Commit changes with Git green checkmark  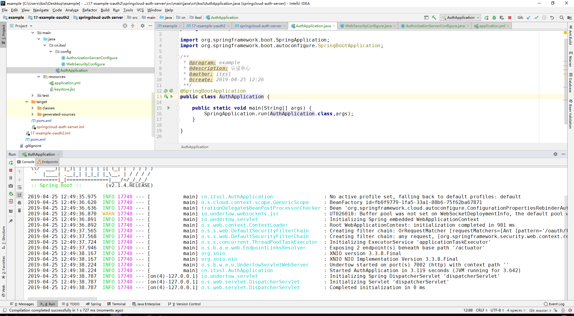(x=536, y=18)
